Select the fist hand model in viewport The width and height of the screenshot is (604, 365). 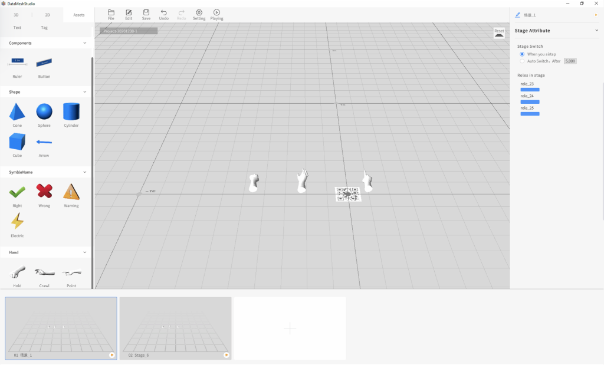click(254, 183)
